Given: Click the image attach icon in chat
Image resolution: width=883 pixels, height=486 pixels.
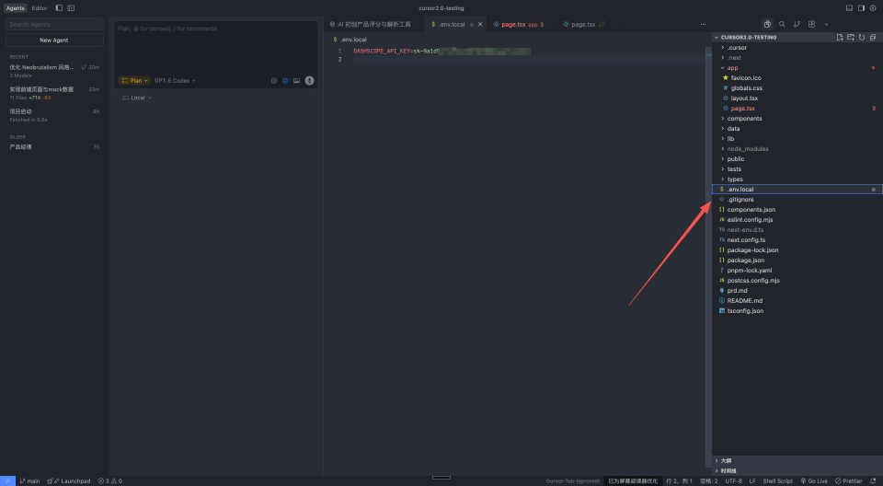Looking at the screenshot, I should click(x=296, y=81).
